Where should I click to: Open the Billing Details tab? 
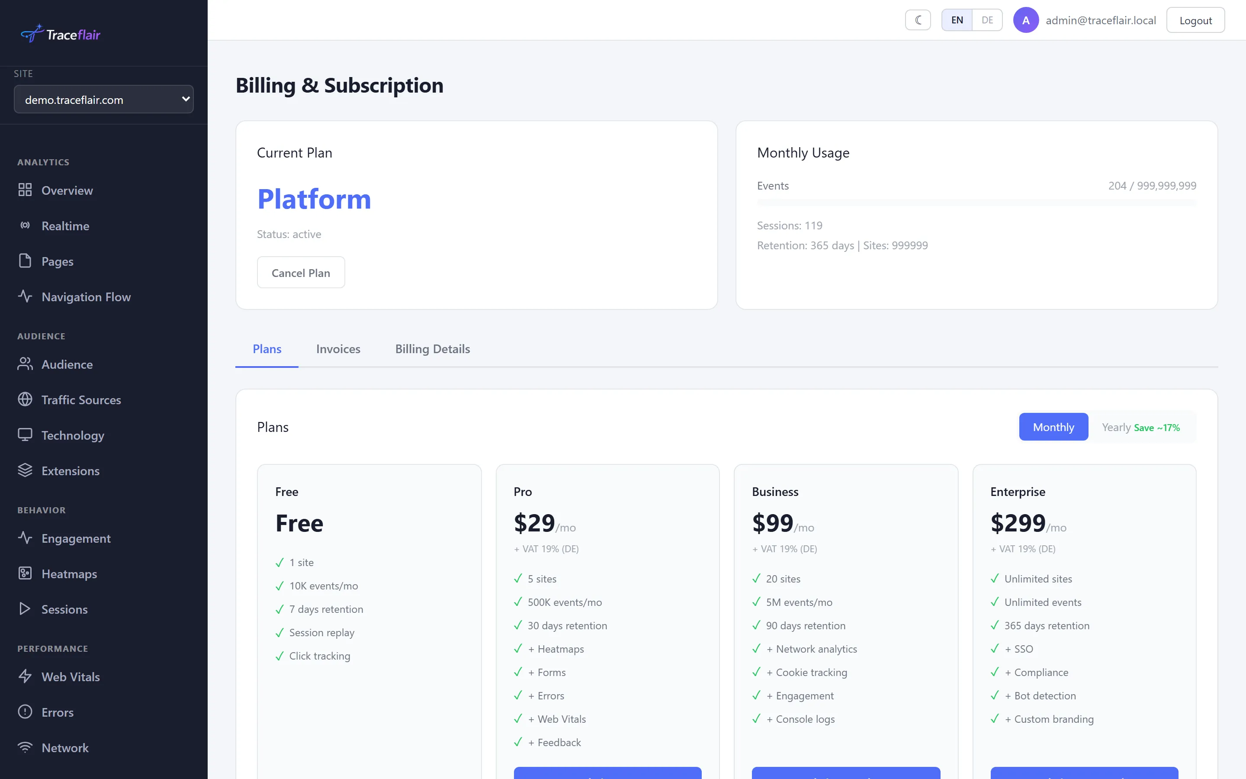tap(433, 349)
